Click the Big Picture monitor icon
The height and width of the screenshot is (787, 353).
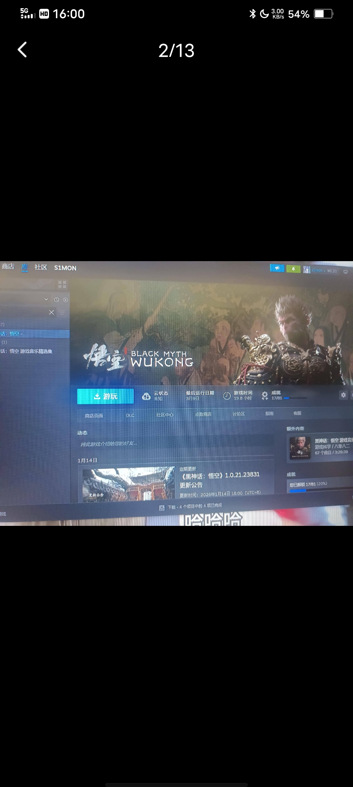(x=345, y=272)
